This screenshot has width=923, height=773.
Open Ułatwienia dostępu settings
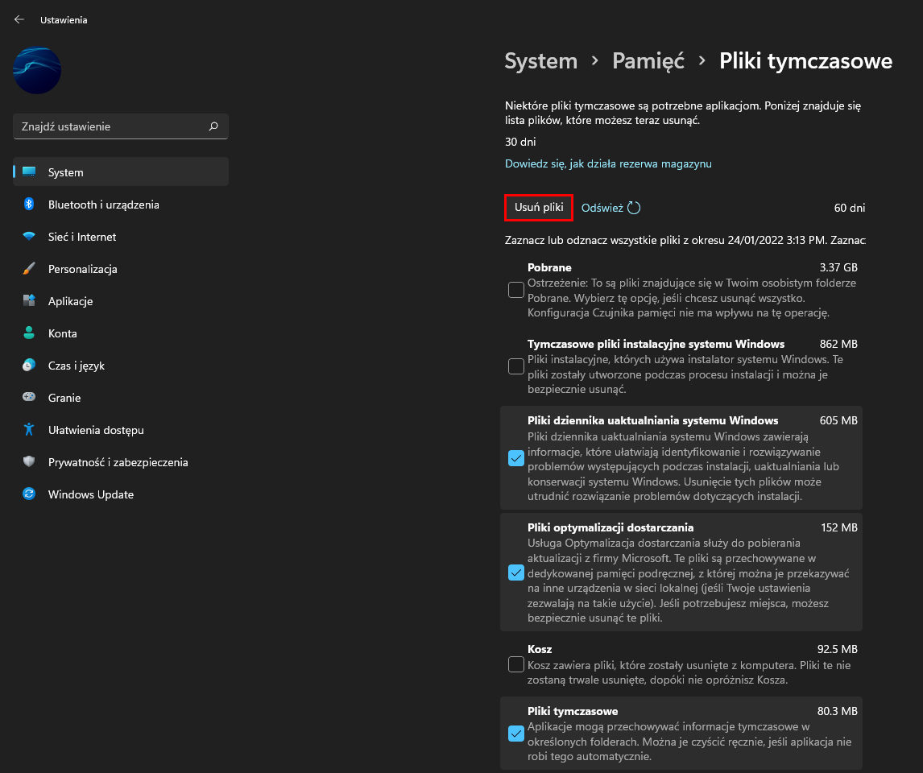tap(121, 429)
